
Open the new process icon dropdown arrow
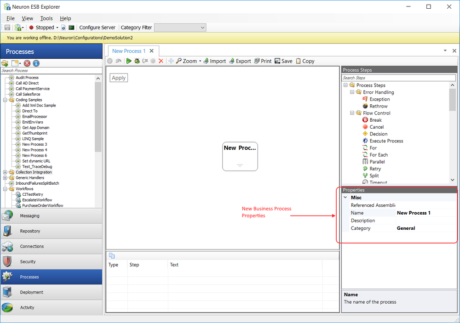tap(20, 63)
